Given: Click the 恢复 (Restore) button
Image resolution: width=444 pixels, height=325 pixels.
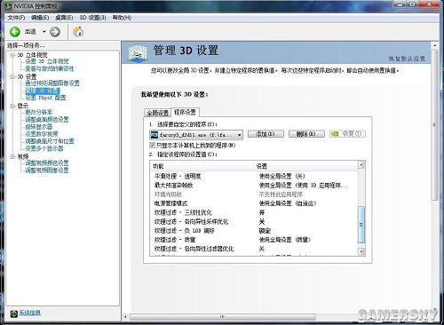Looking at the screenshot, I should (x=347, y=134).
